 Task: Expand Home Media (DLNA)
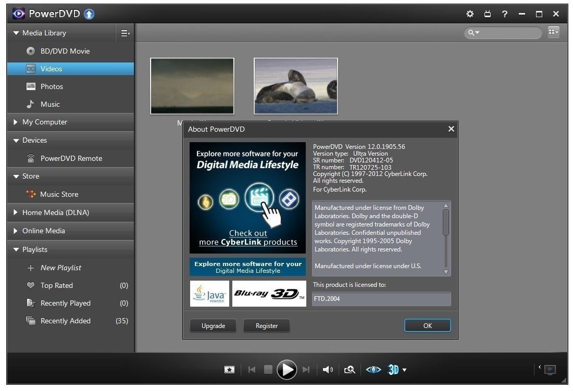click(x=15, y=212)
